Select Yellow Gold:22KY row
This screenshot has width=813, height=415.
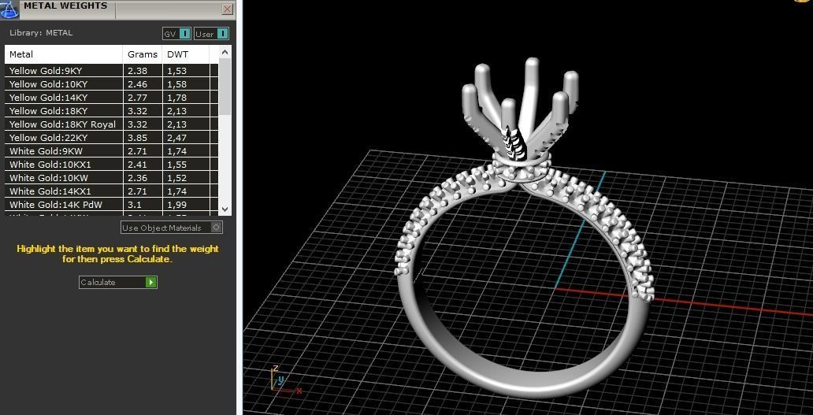tap(112, 138)
